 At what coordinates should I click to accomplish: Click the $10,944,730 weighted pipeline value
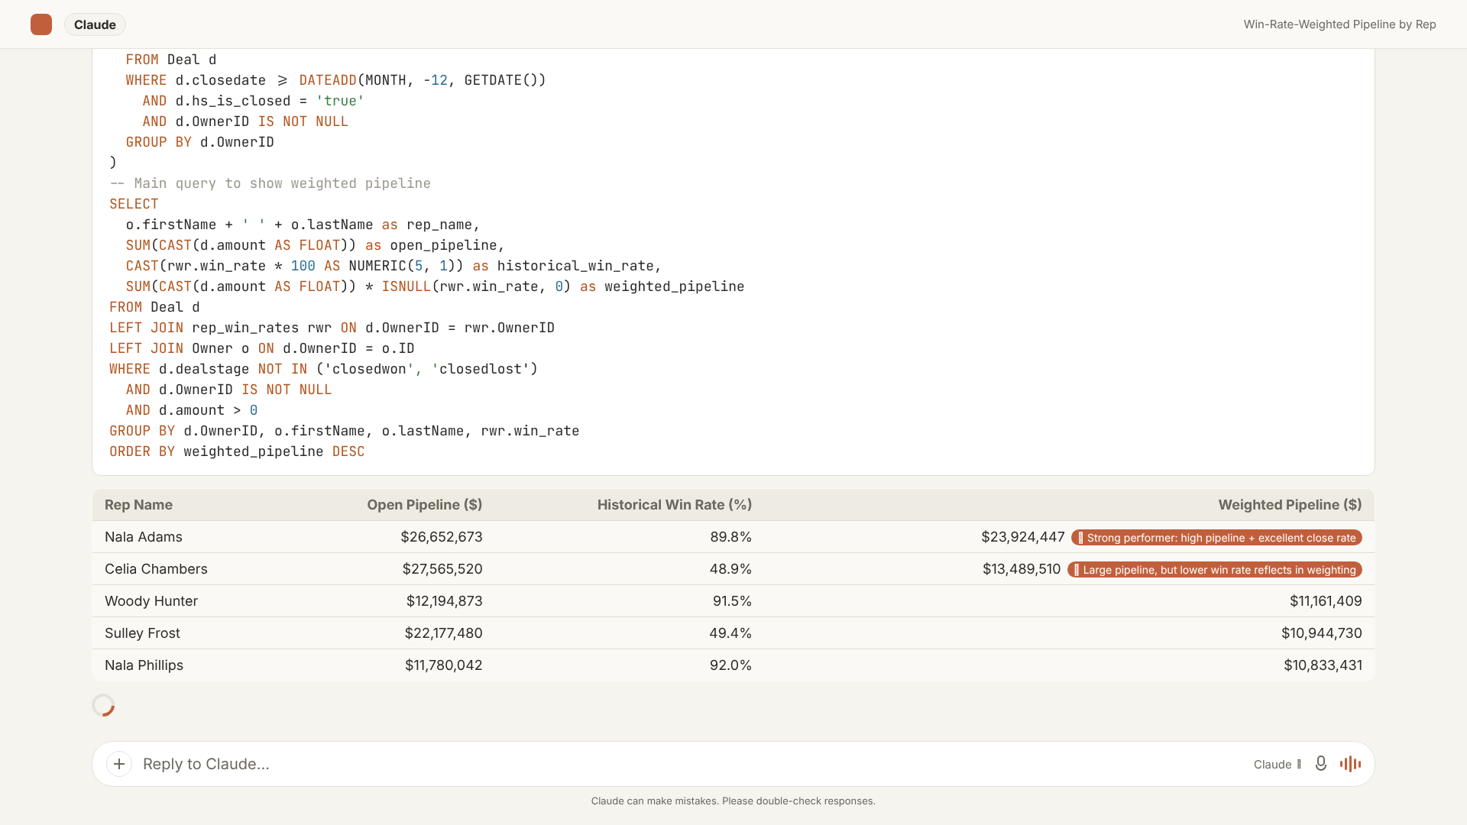tap(1322, 633)
